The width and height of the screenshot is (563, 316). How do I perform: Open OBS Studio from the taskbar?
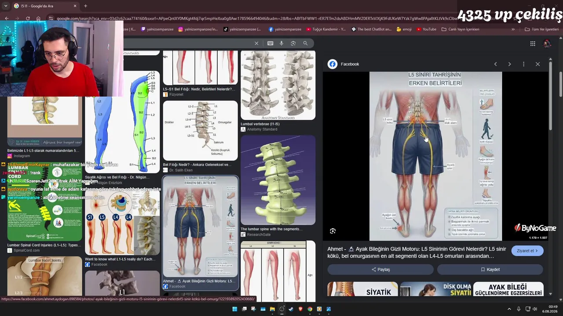[282, 309]
